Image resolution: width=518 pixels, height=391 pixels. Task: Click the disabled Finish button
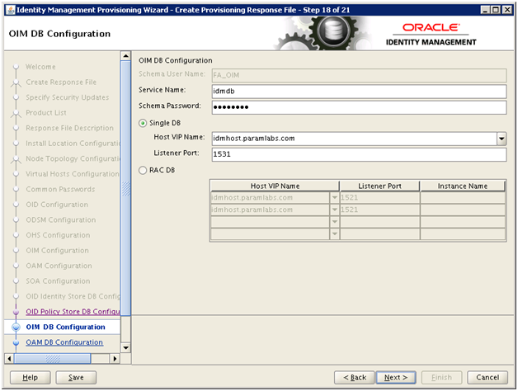(441, 378)
